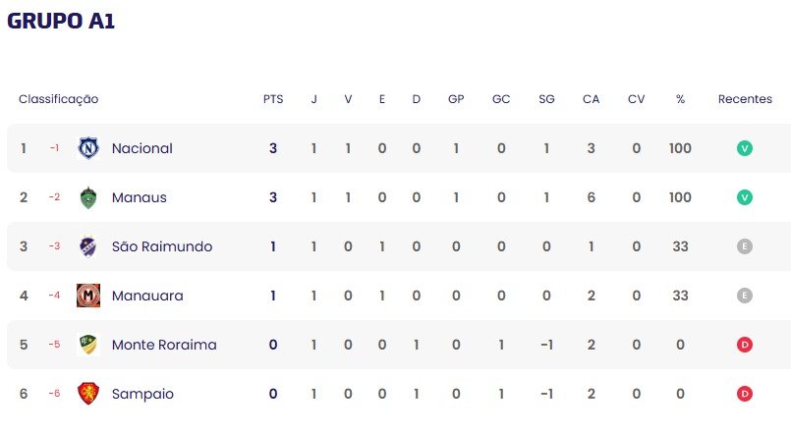Click the Classificação column header

tap(58, 99)
